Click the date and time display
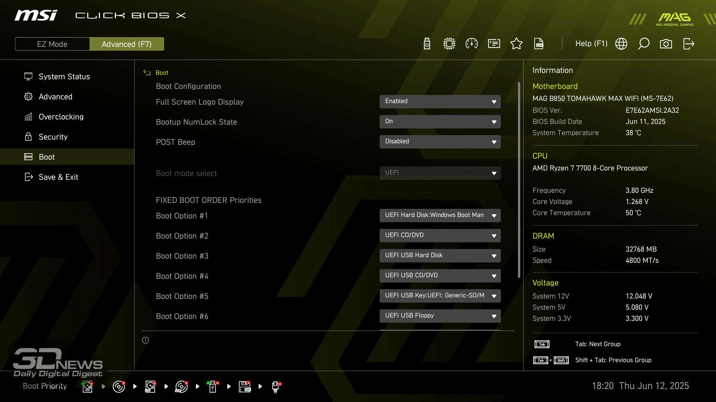This screenshot has height=402, width=716. coord(640,386)
